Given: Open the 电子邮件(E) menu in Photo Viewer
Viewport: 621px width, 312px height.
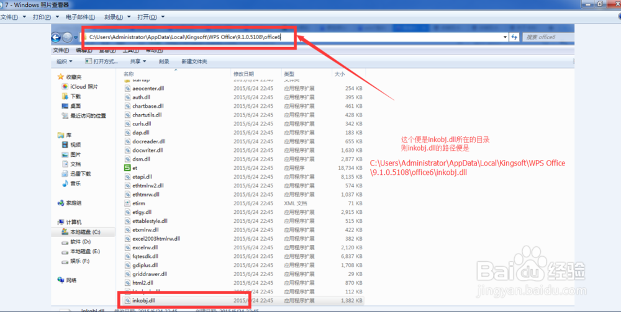Looking at the screenshot, I should point(80,17).
